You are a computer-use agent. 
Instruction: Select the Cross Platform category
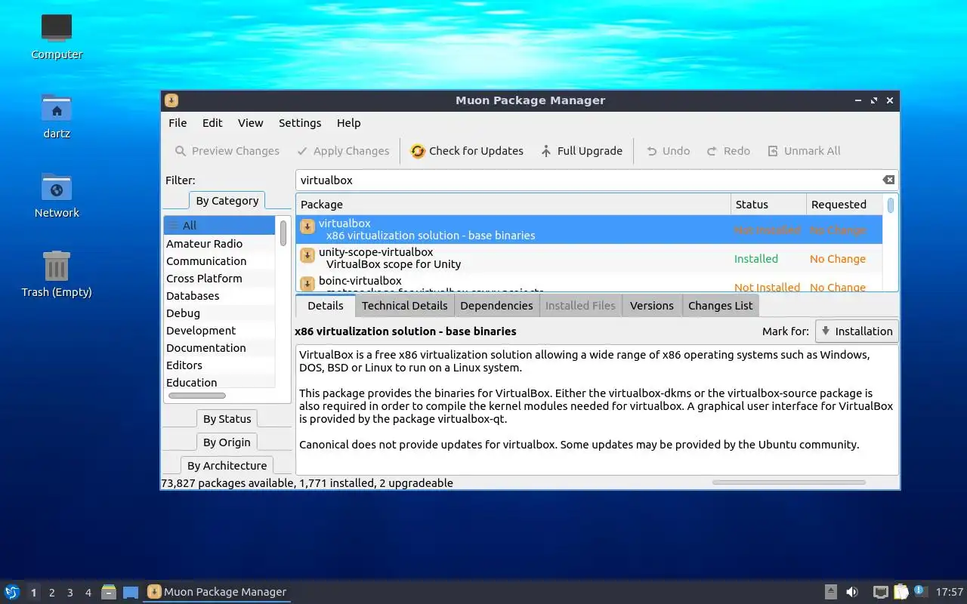pyautogui.click(x=220, y=279)
